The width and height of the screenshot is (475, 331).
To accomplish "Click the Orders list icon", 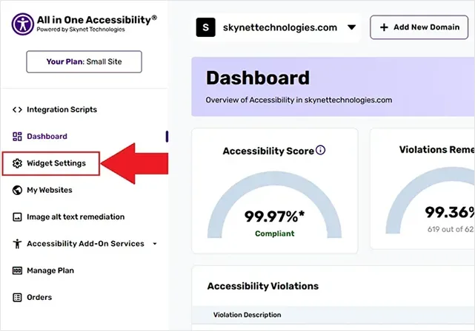I will pos(17,297).
